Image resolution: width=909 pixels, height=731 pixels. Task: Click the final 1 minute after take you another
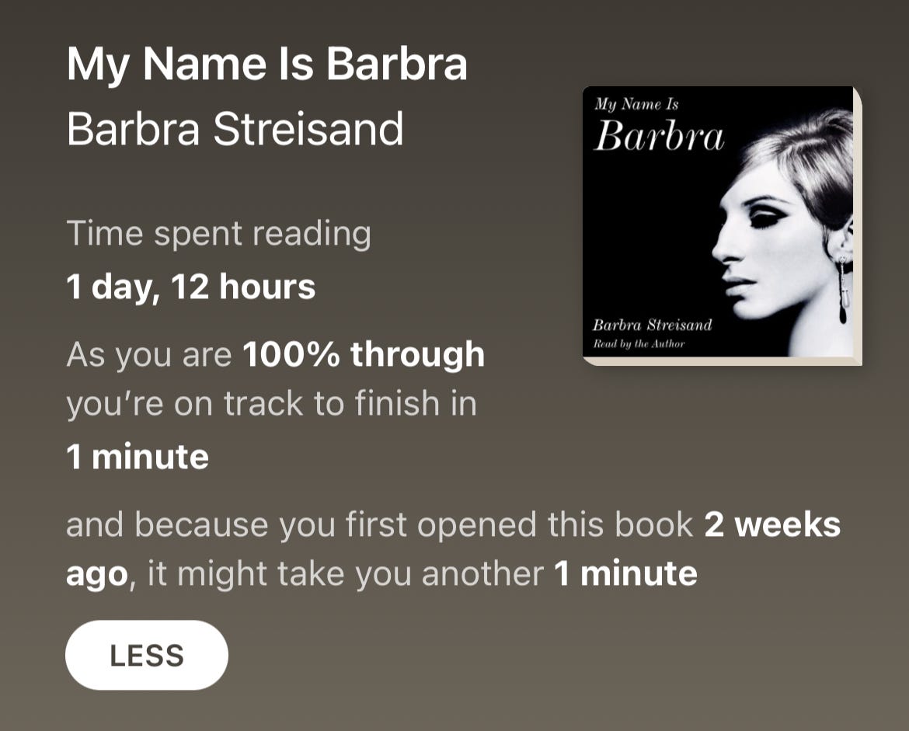coord(625,574)
